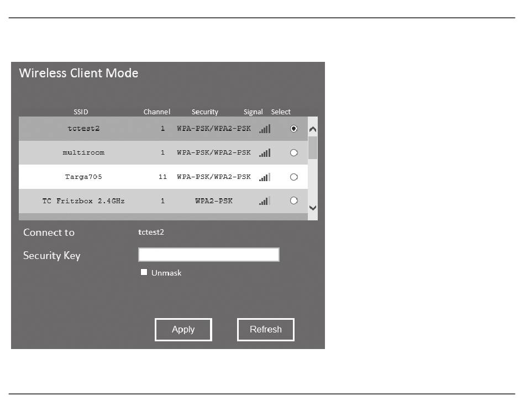525x412 pixels.
Task: Click the TC Fritzbox signal strength icon
Action: [265, 201]
